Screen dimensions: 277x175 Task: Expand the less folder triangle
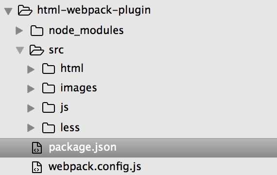pyautogui.click(x=31, y=128)
